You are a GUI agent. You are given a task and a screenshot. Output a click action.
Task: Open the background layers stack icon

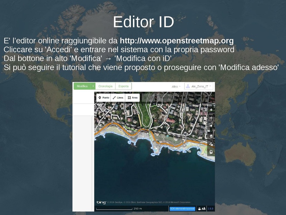click(x=211, y=136)
